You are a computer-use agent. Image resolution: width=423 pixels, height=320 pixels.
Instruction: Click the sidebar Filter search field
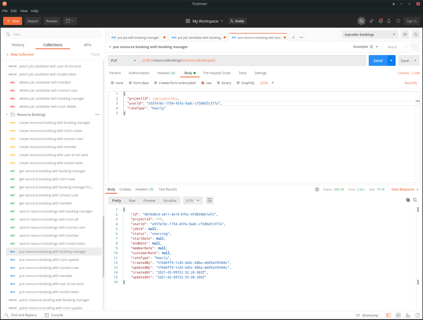[53, 34]
